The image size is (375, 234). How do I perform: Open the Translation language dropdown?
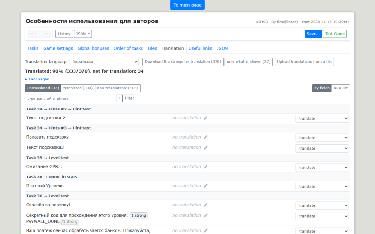pos(104,62)
